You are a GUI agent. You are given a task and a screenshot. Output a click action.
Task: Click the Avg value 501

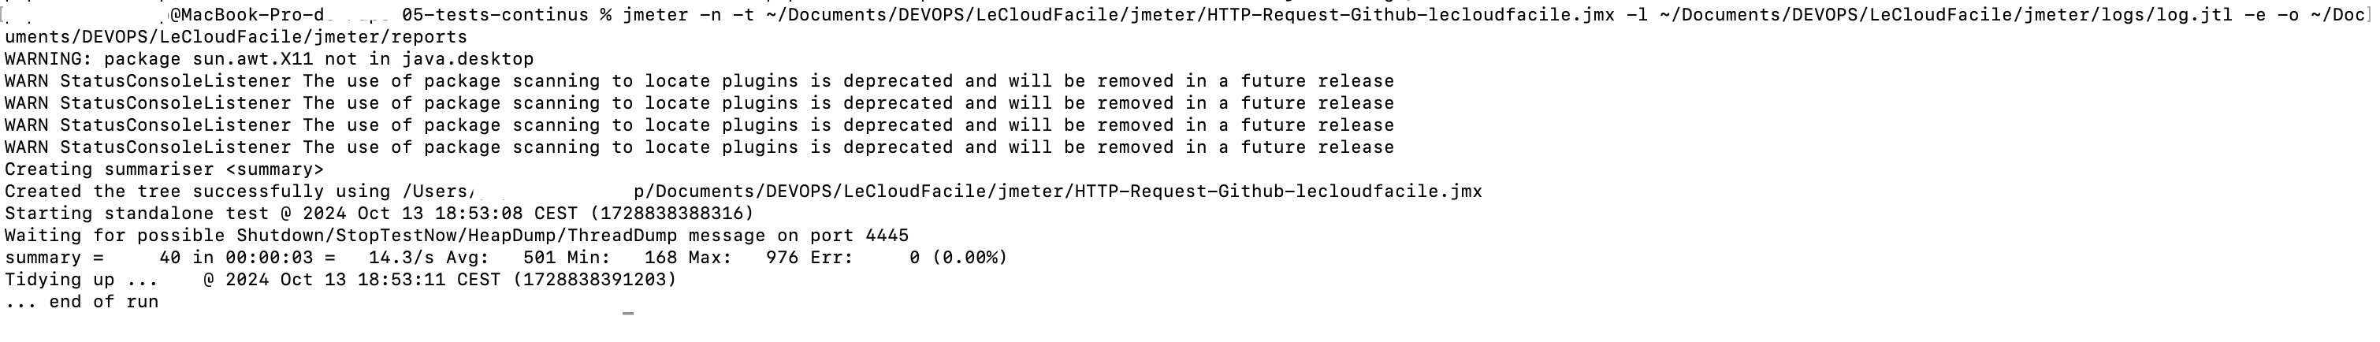540,258
